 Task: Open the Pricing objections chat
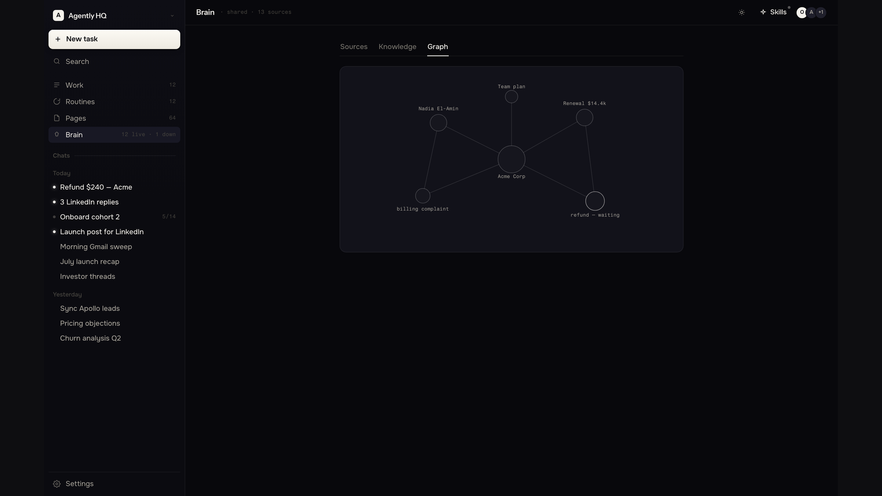tap(114, 323)
